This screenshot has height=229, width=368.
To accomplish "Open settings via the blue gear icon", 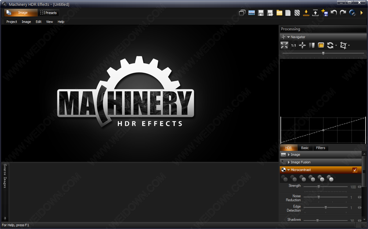I will click(352, 13).
